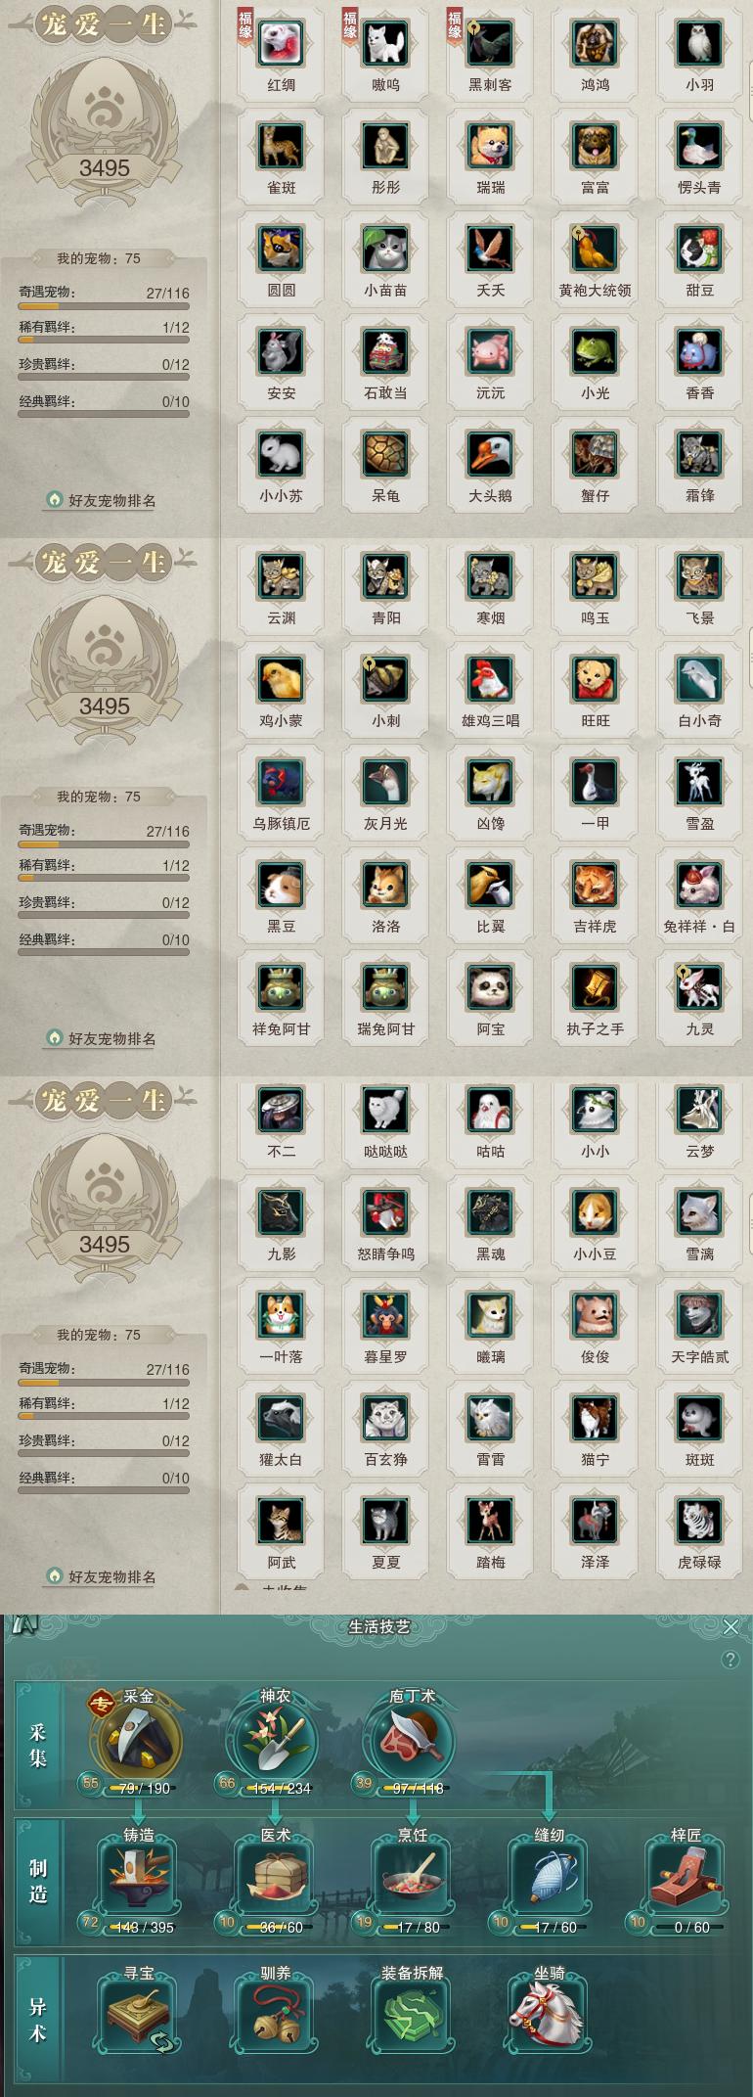
Task: Open the 烹饪 cooking craft icon
Action: coord(412,1878)
